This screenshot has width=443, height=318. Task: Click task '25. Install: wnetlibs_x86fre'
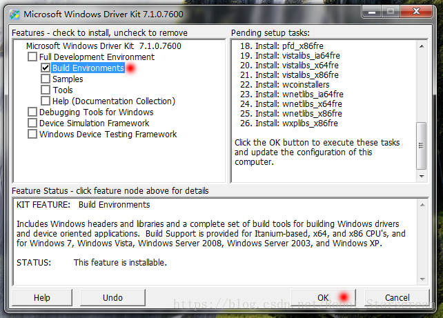click(x=291, y=114)
